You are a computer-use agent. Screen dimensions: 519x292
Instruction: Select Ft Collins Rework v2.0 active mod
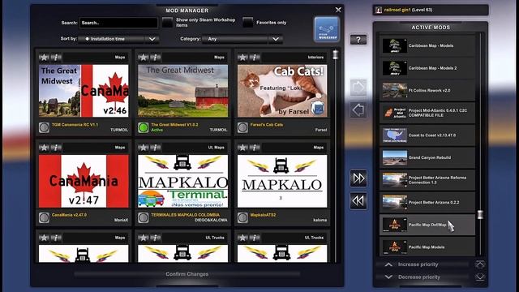click(427, 90)
